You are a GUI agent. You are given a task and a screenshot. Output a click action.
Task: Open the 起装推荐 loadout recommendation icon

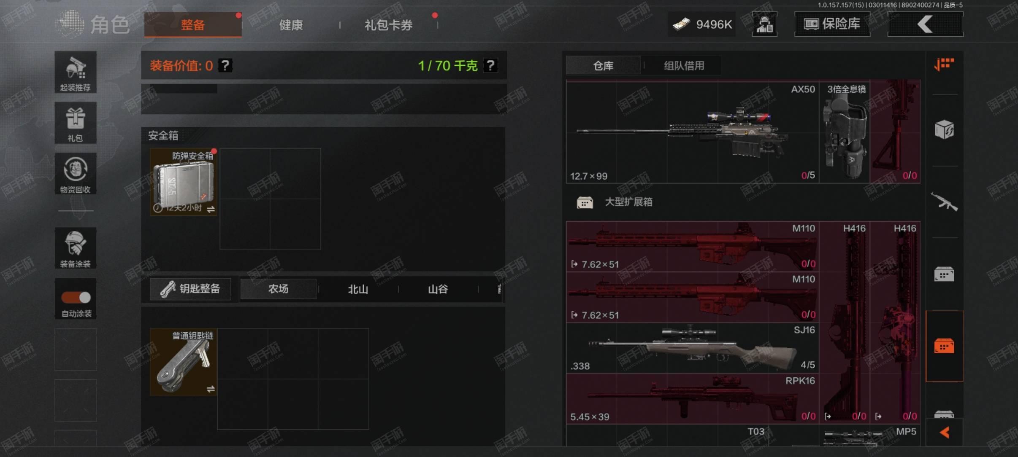coord(76,72)
